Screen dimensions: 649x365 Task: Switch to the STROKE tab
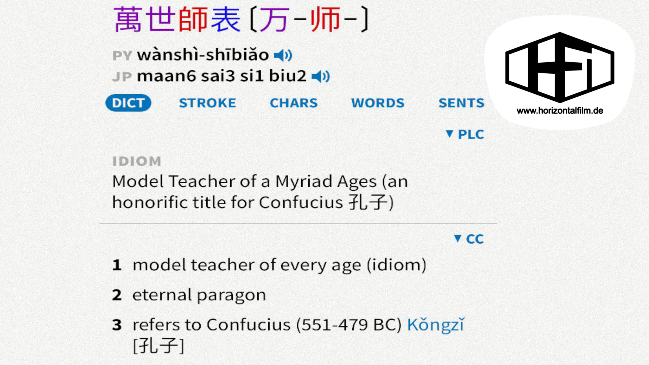click(x=208, y=103)
